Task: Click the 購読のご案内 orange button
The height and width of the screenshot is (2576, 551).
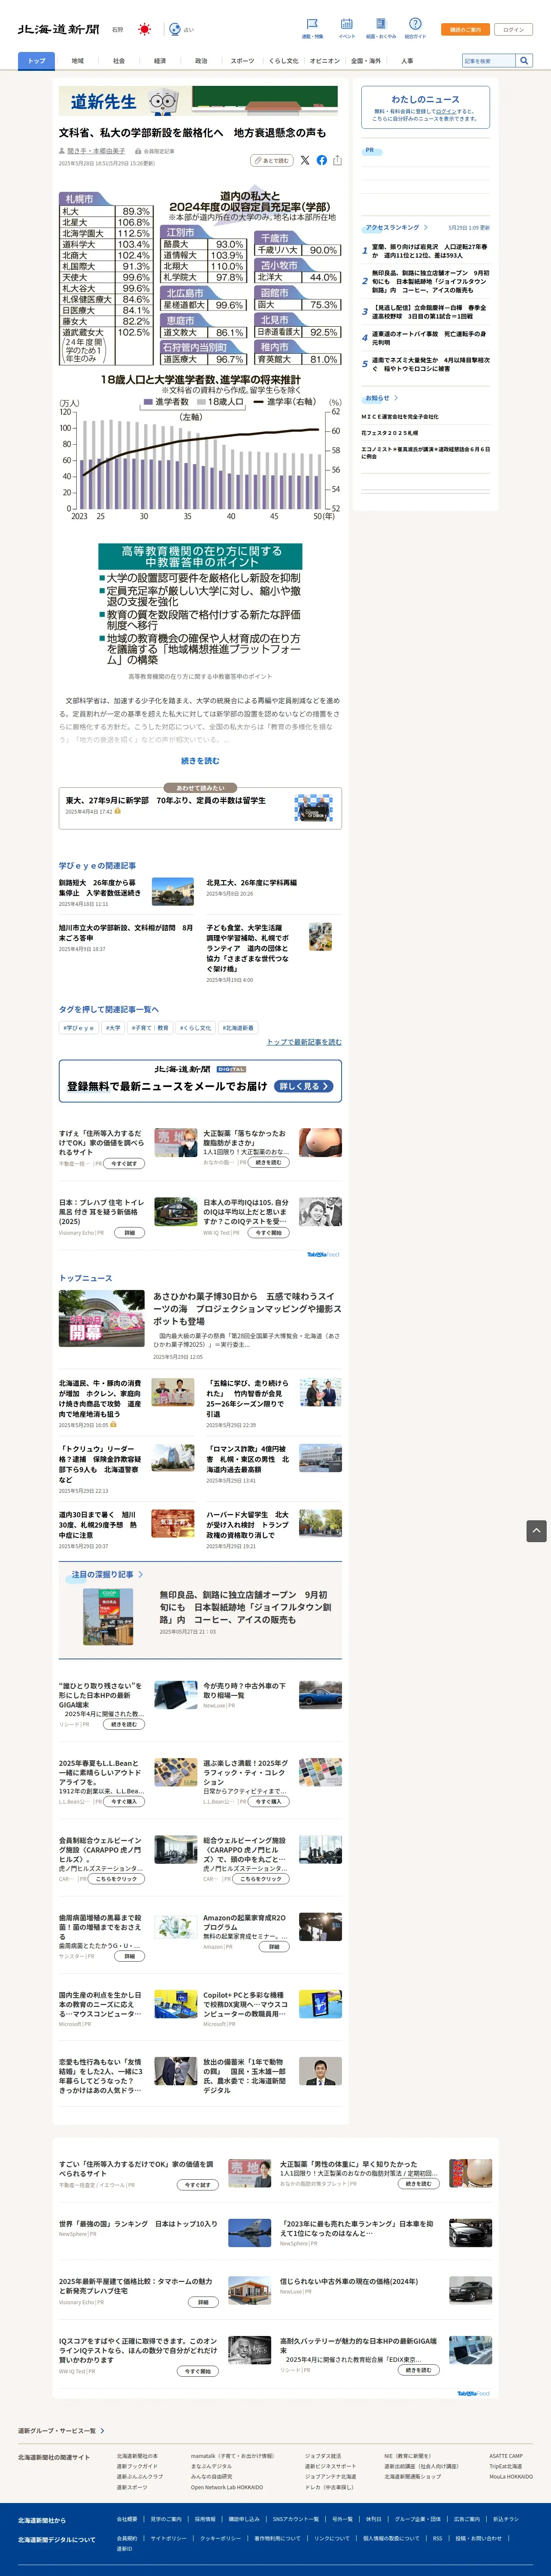Action: [465, 29]
